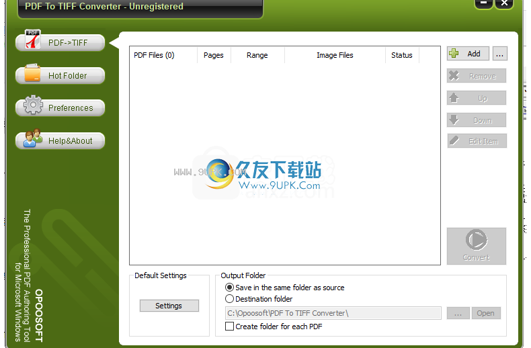Sort by the PDF Files column header
Screen dimensions: 531x348
tap(163, 55)
